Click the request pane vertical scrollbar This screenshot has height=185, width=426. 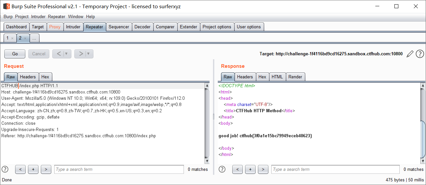[x=207, y=123]
